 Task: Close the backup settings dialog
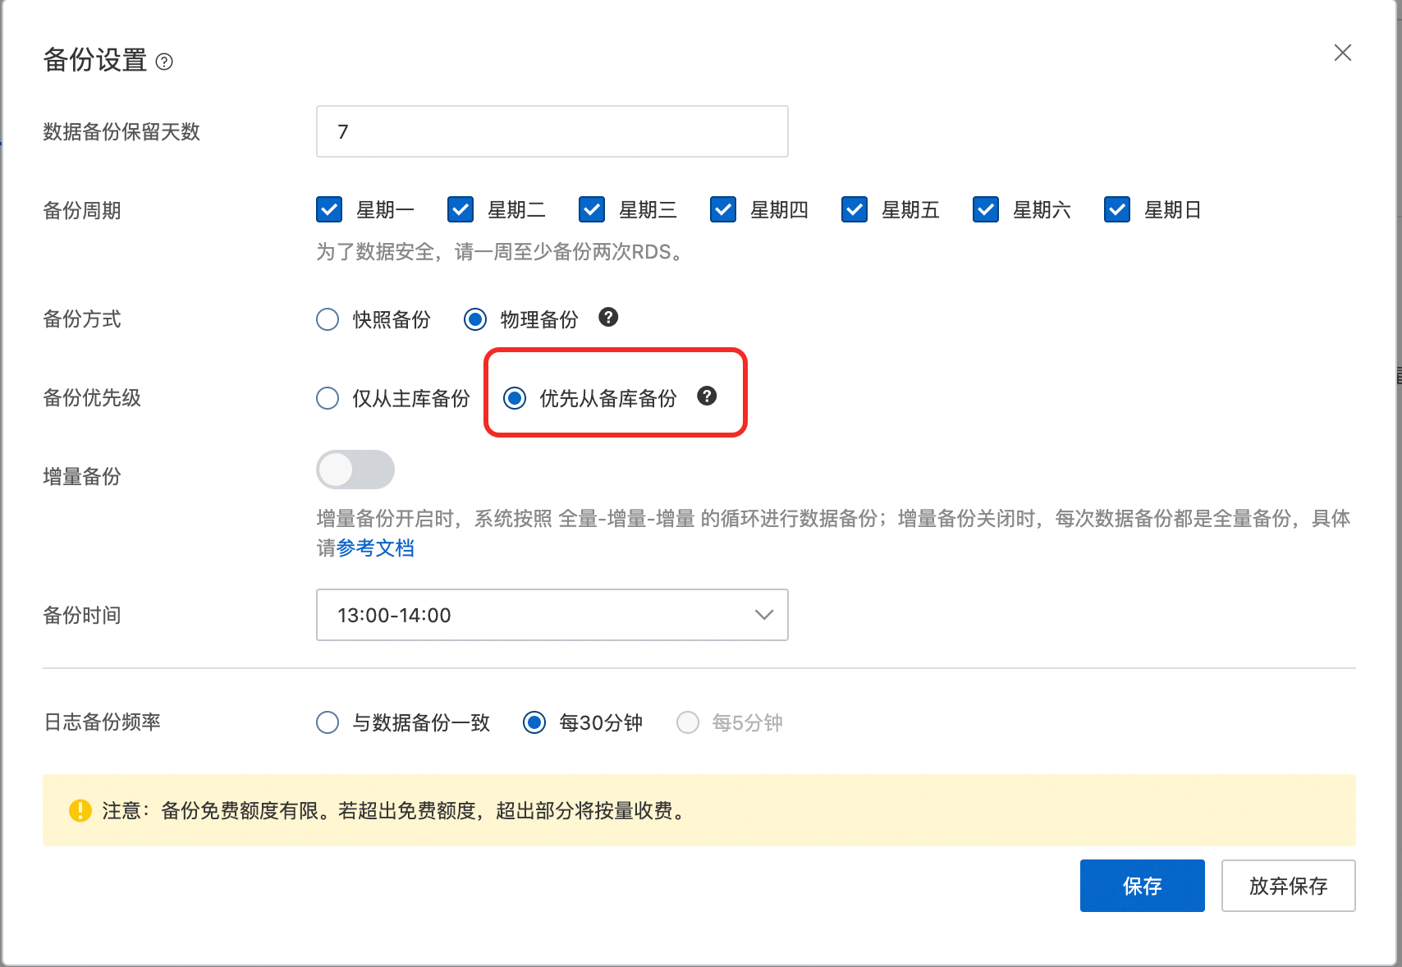[x=1343, y=53]
